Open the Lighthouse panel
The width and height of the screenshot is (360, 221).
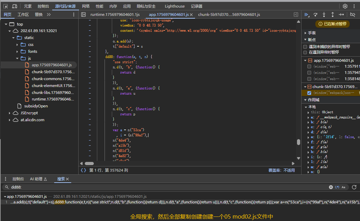point(174,6)
